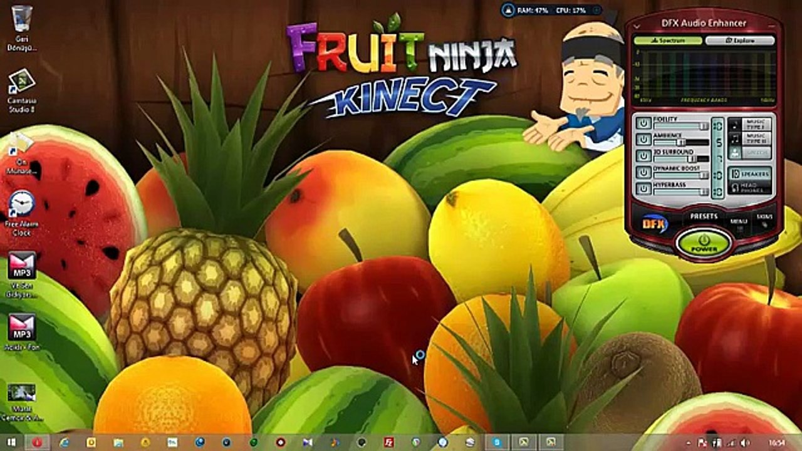Select the video thumbnail file on the desktop

click(x=22, y=402)
